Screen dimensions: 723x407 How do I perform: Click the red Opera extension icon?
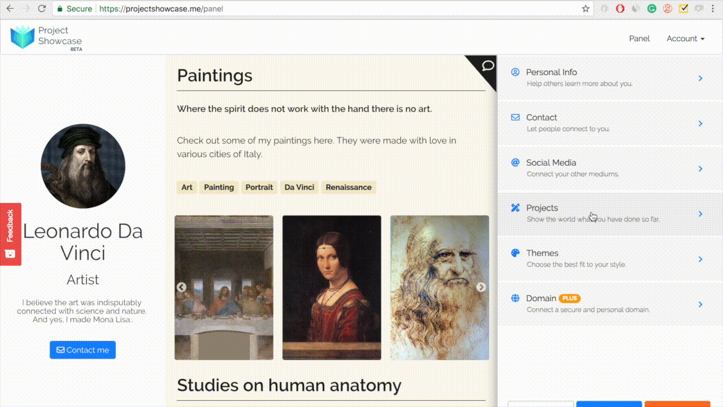(x=620, y=8)
